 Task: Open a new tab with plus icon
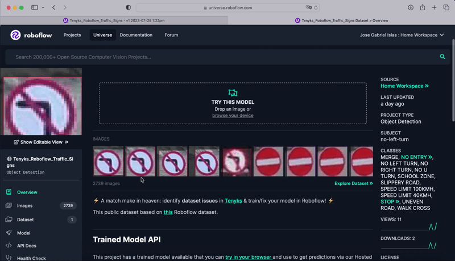434,7
